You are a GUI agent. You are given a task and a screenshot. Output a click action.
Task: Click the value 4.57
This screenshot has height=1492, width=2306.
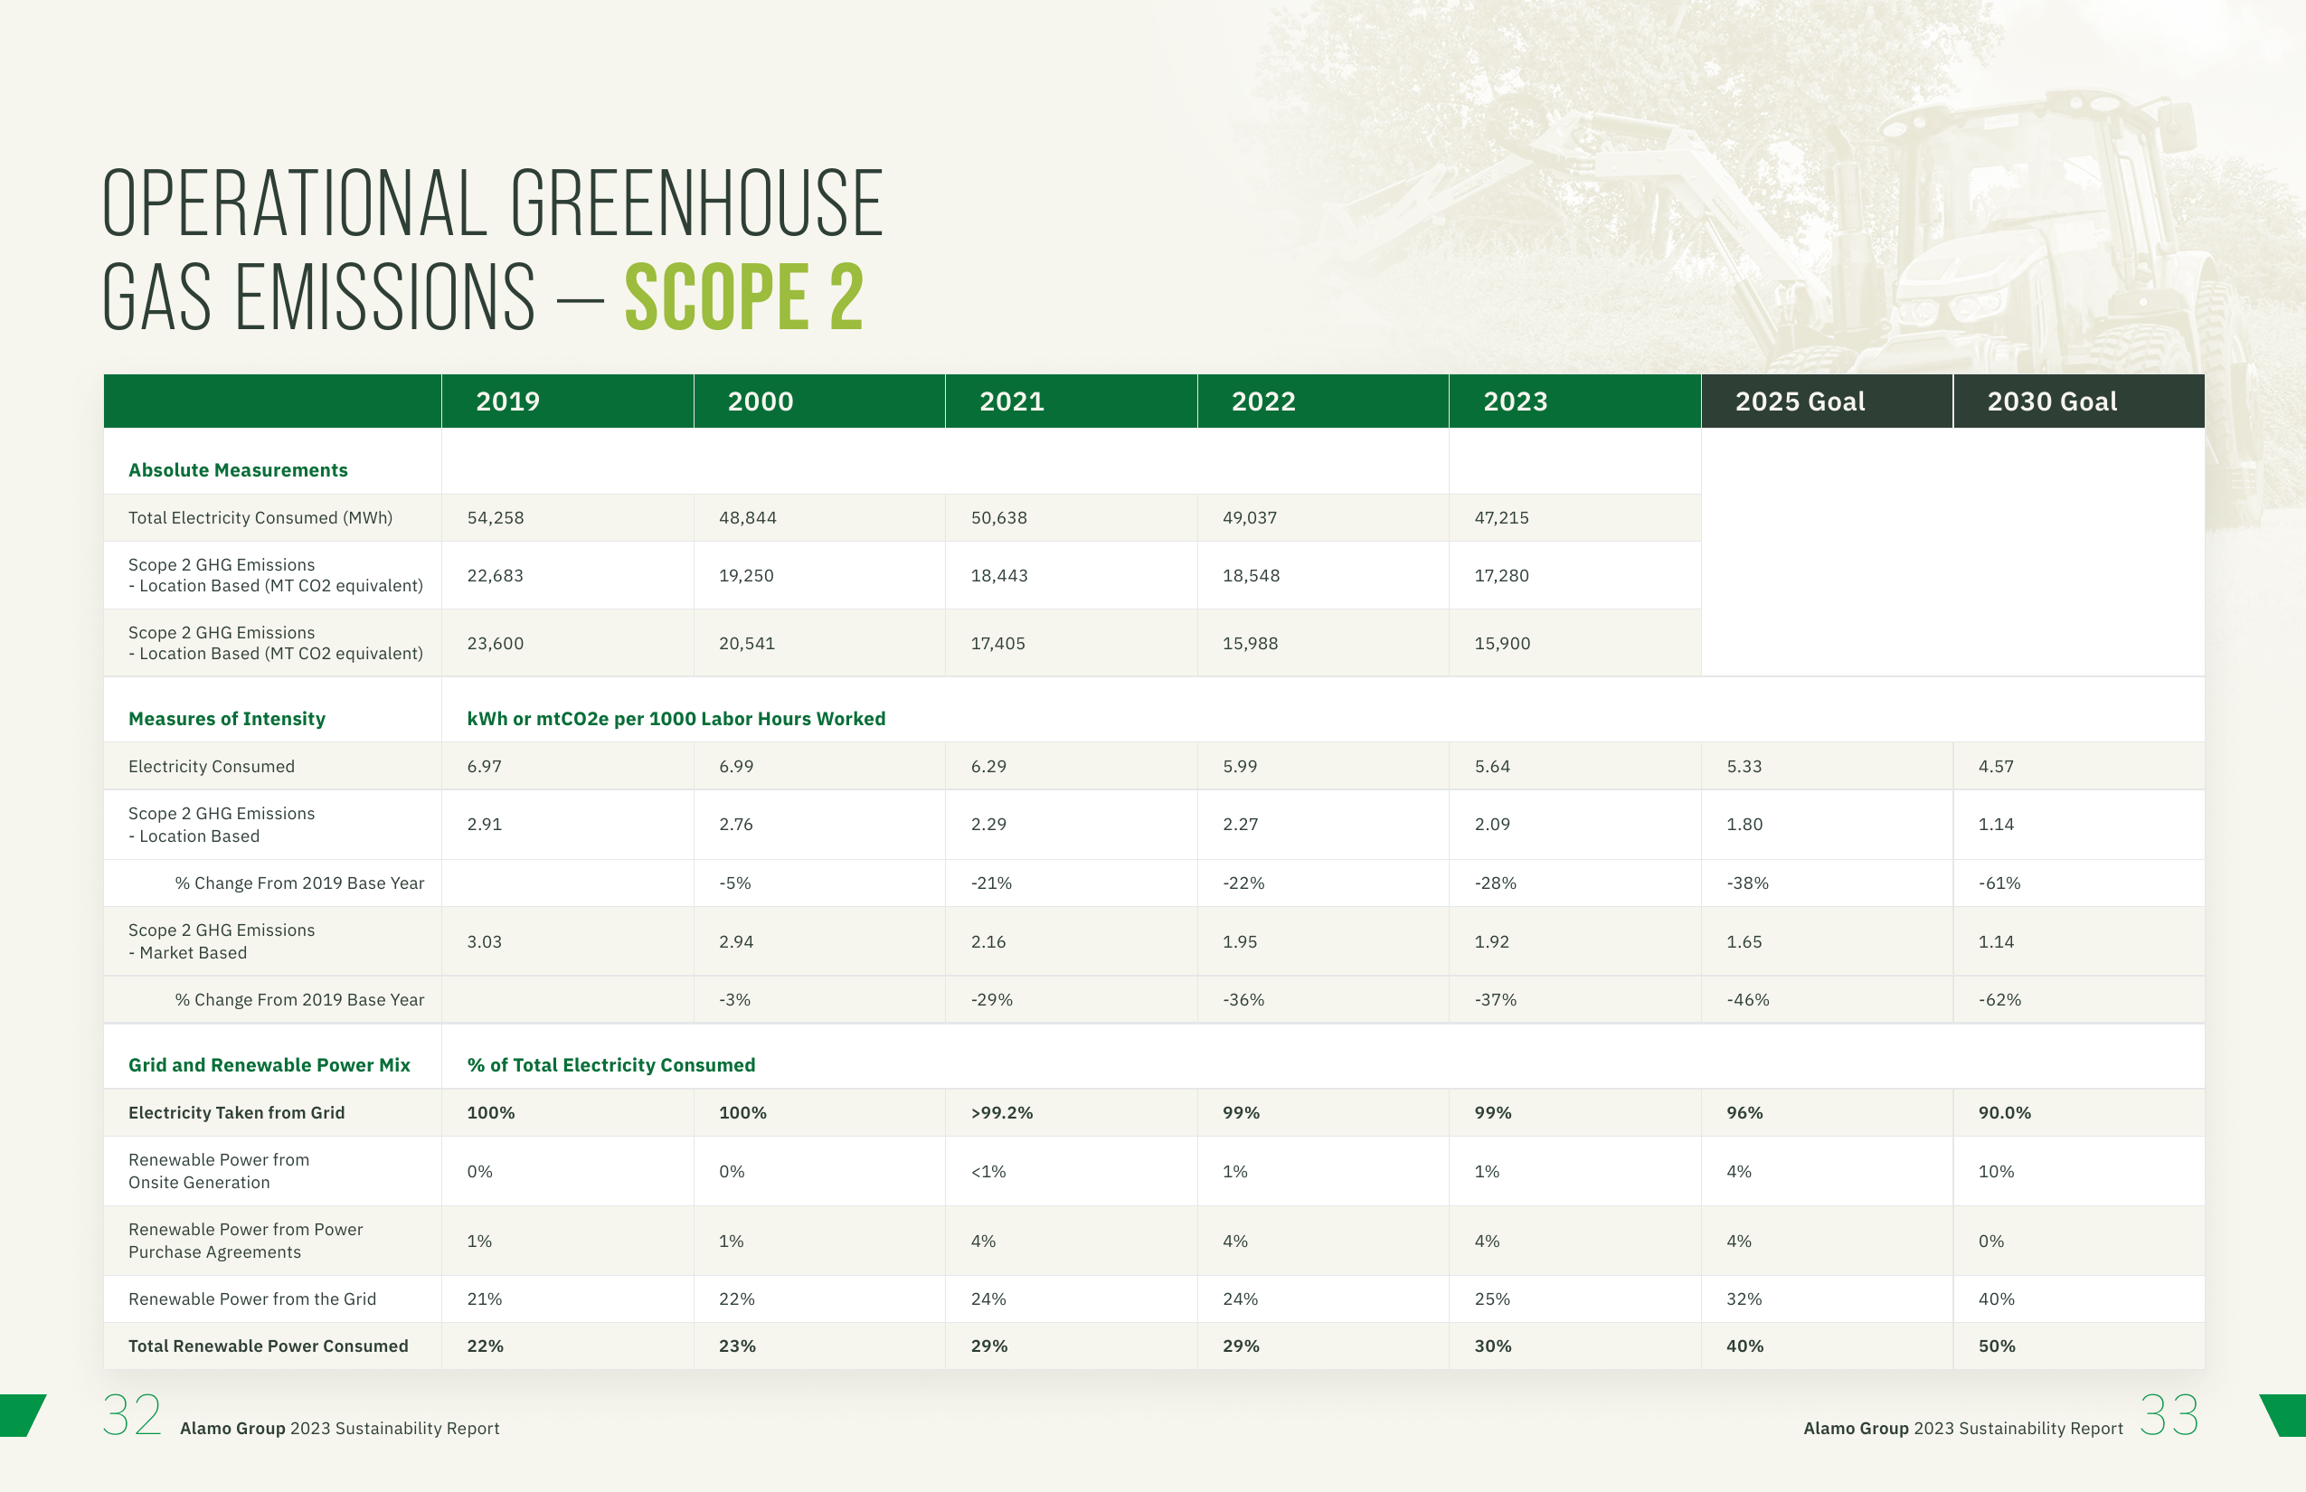click(1996, 767)
